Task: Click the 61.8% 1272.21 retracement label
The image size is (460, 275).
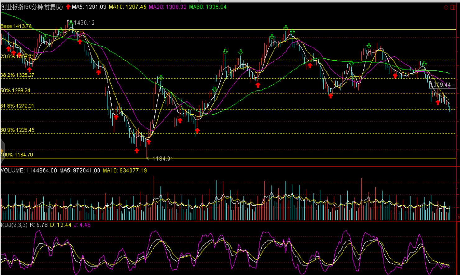Action: tap(17, 106)
